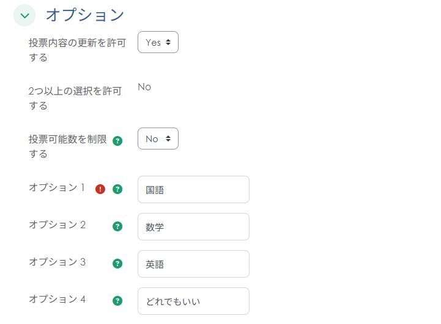Focus the オプション 4 field containing どれでもいい
This screenshot has width=441, height=324.
193,301
